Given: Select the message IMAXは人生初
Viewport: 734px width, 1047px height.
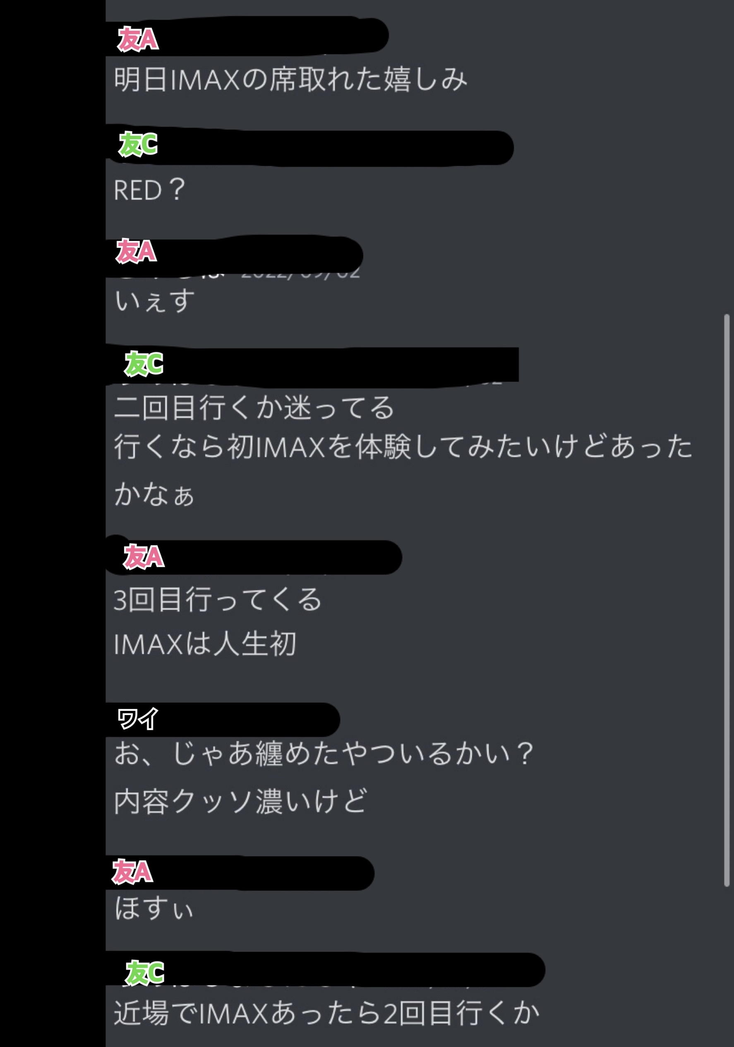Looking at the screenshot, I should pos(205,644).
